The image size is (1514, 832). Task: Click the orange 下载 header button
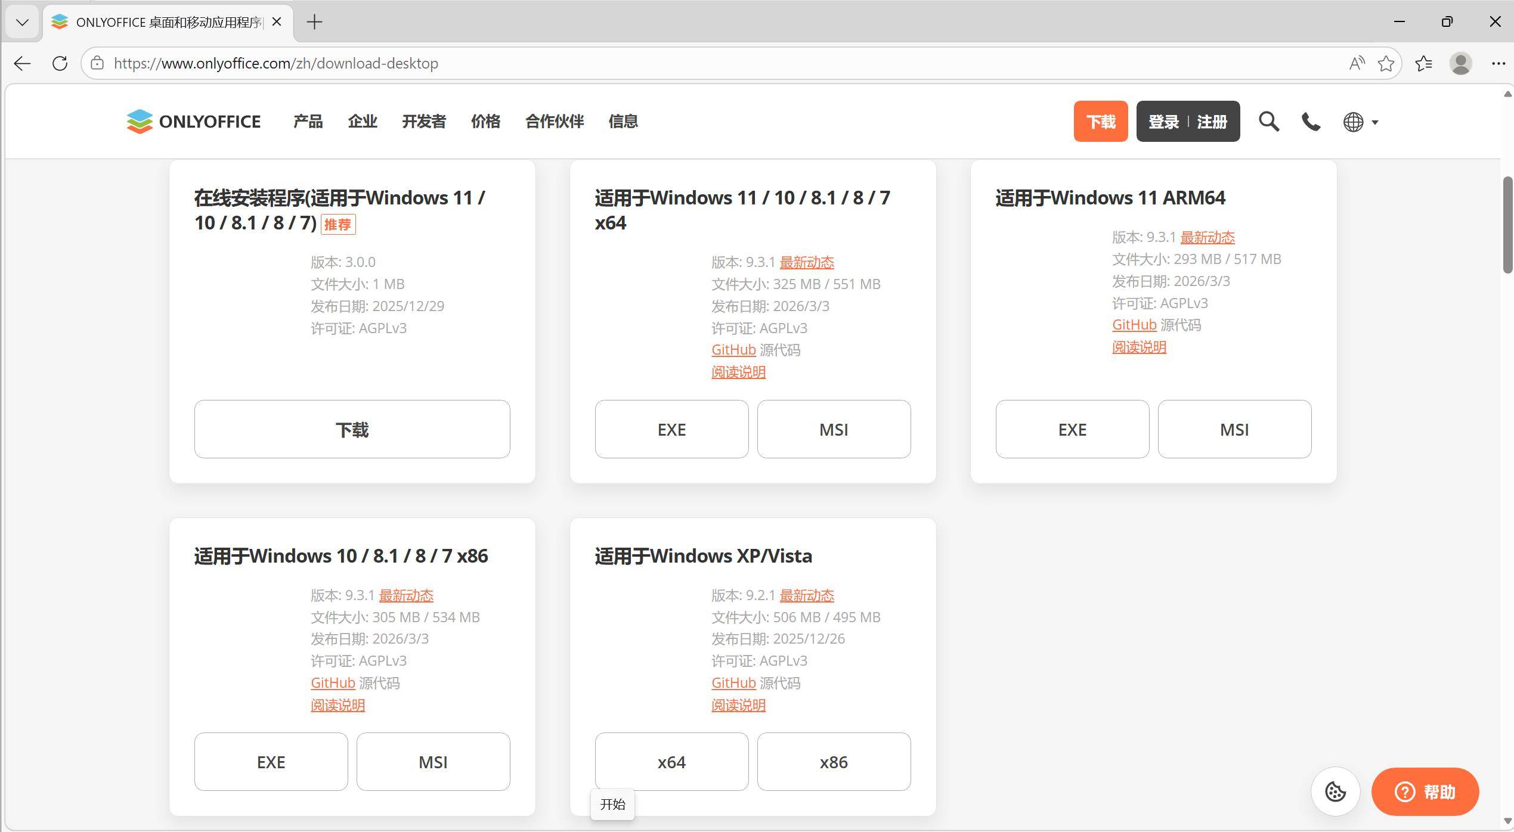click(1100, 122)
